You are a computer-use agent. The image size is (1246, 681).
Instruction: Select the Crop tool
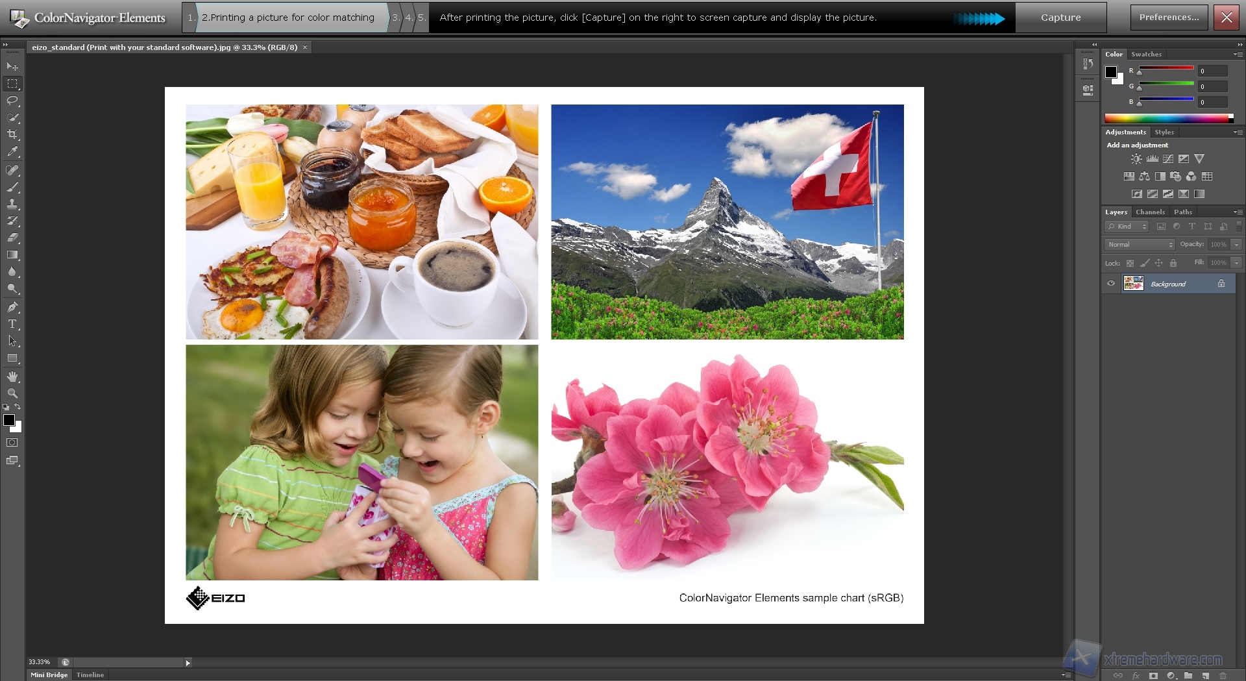pos(12,135)
